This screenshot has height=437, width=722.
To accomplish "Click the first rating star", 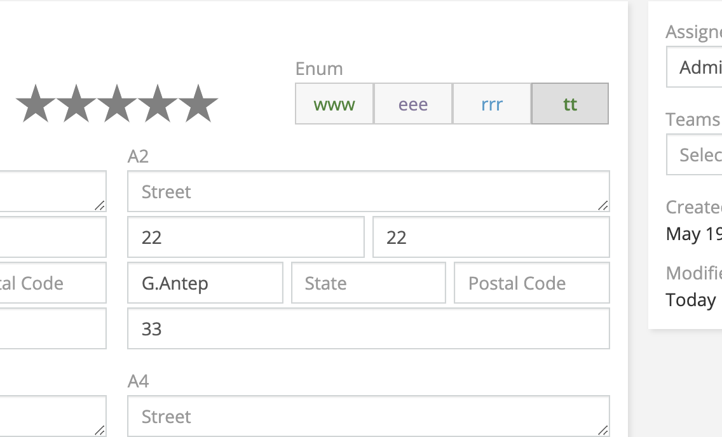I will 36,104.
